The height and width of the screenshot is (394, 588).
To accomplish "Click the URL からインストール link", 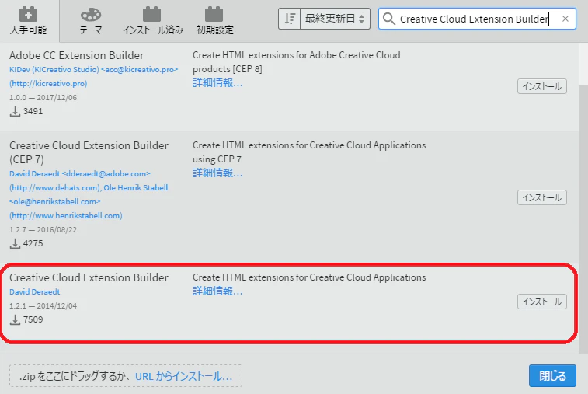I will [x=184, y=376].
